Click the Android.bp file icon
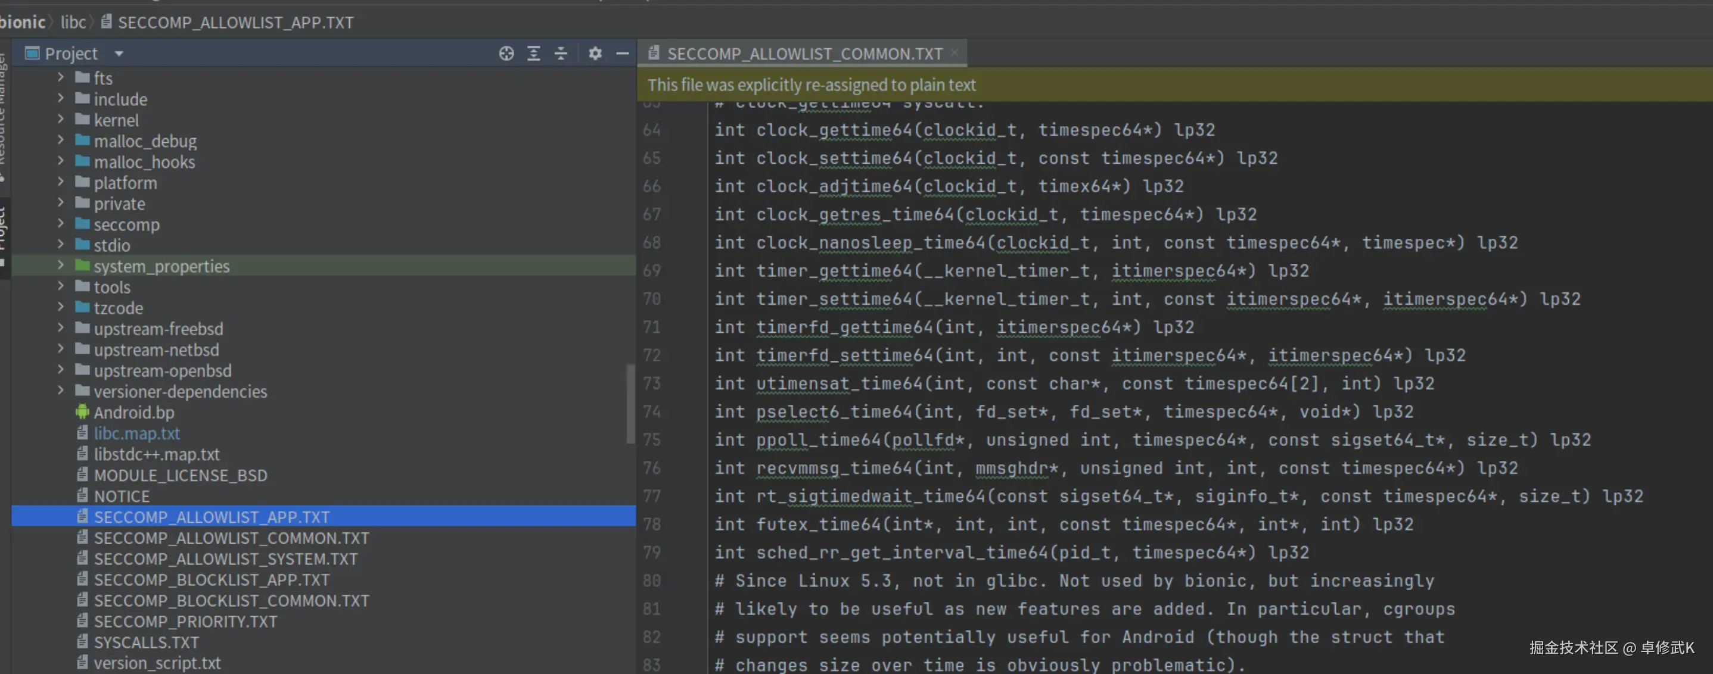The height and width of the screenshot is (674, 1713). tap(82, 412)
